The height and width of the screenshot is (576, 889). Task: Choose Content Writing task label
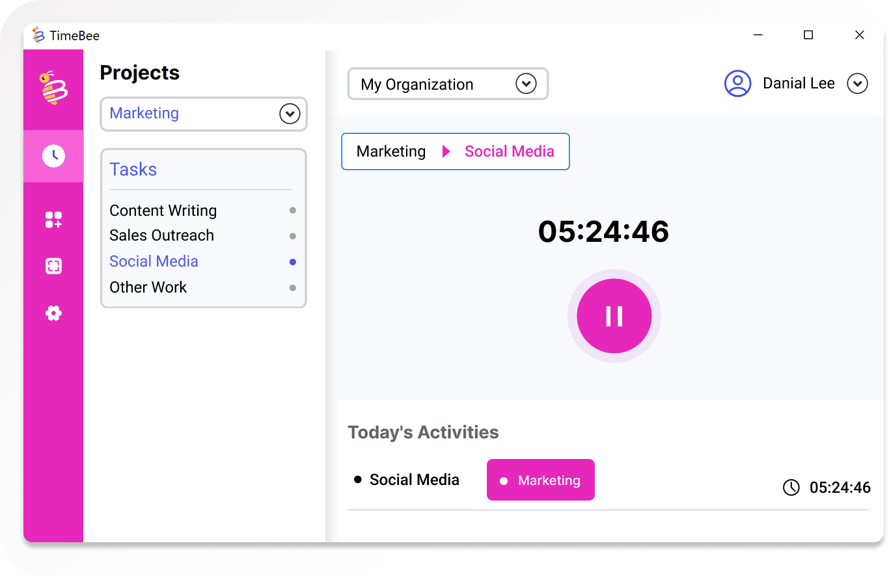(163, 211)
